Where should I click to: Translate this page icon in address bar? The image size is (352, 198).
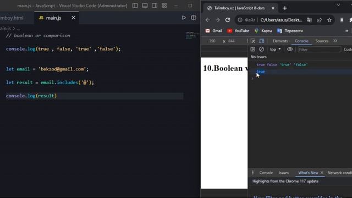pyautogui.click(x=309, y=20)
